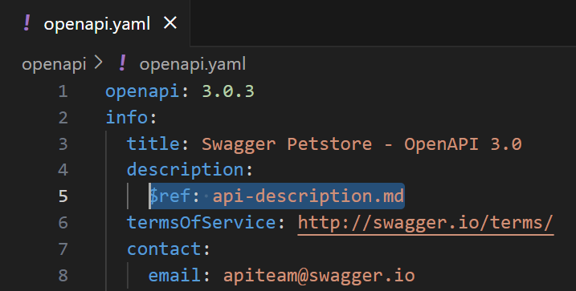Click the empty tab bar area beside openapi.yaml

click(x=382, y=22)
